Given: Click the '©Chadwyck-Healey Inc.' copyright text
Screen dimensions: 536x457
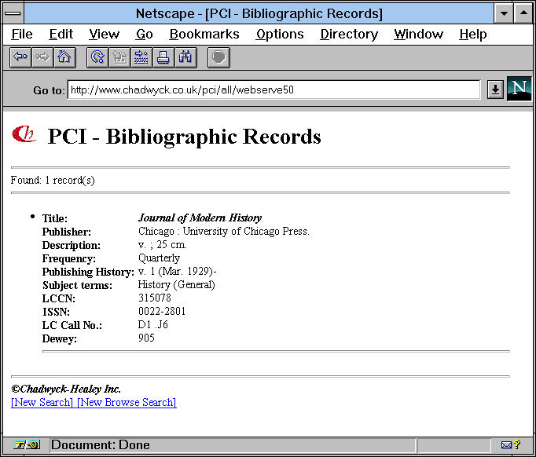Looking at the screenshot, I should pyautogui.click(x=66, y=389).
